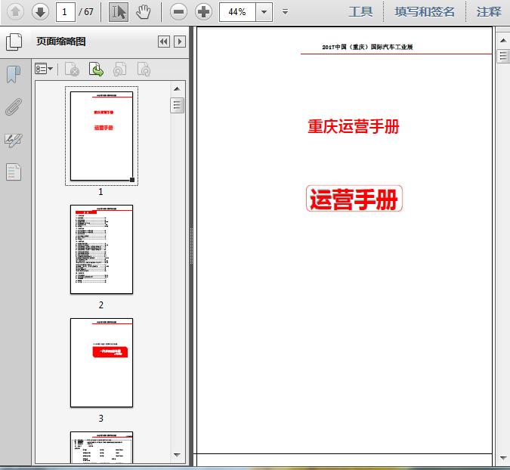Open the attachments paperclip panel

point(14,107)
